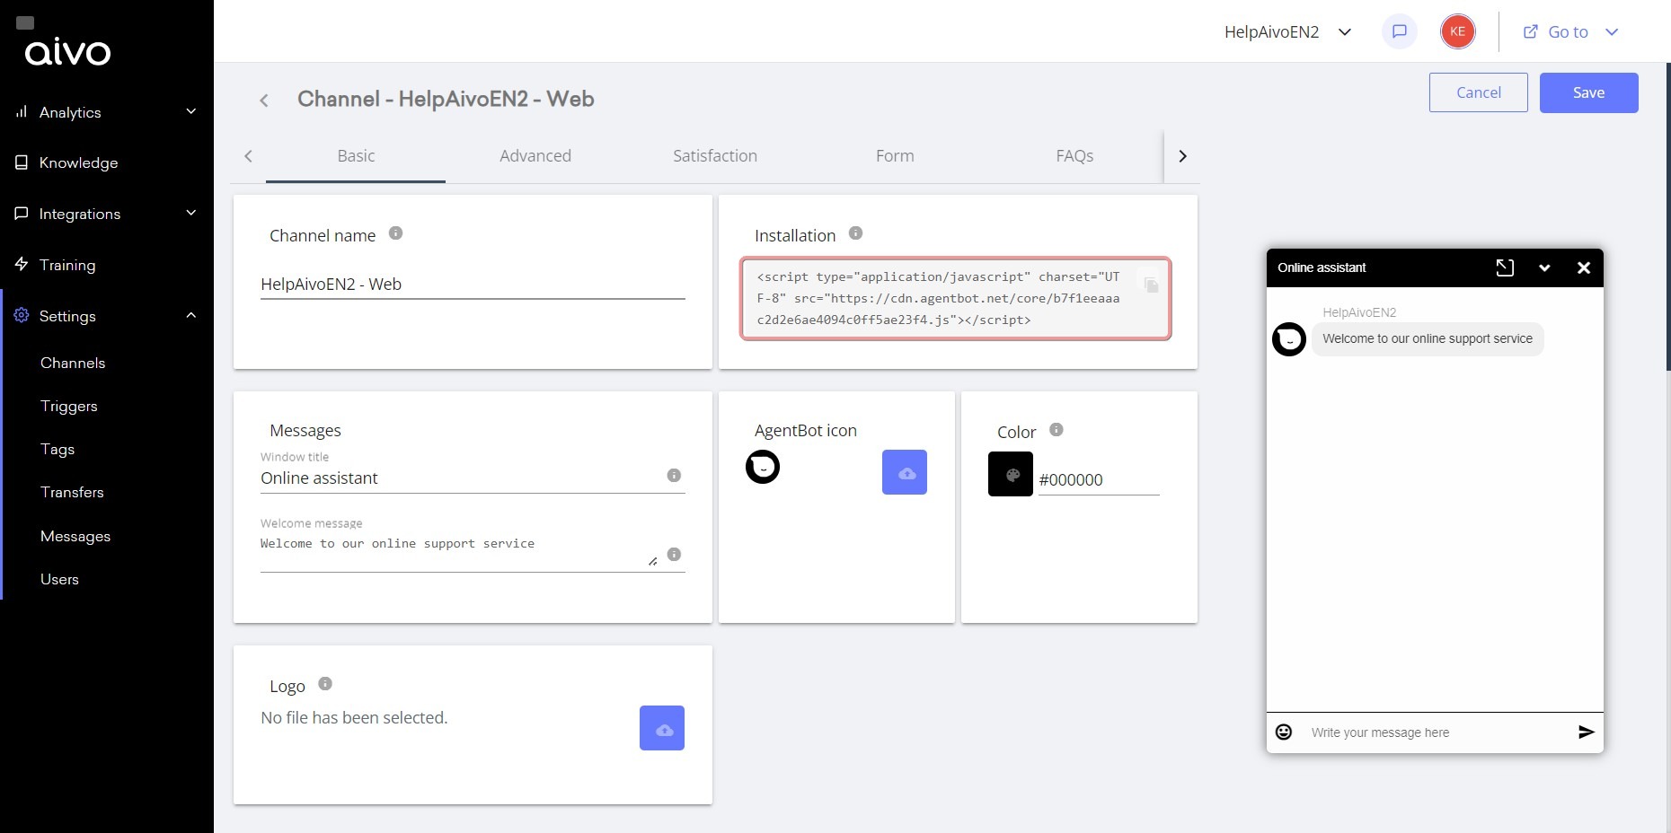
Task: Save the channel configuration
Action: [x=1587, y=92]
